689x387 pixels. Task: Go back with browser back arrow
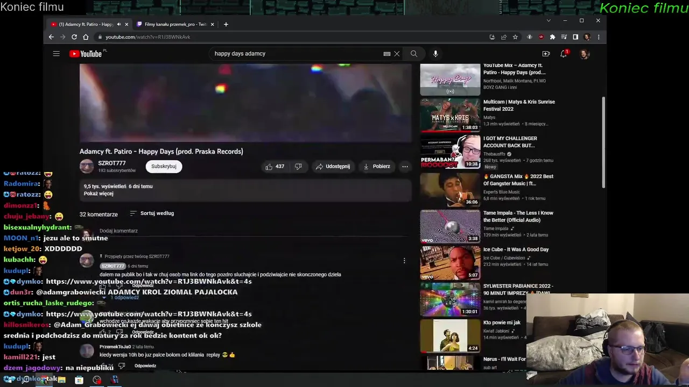(51, 37)
